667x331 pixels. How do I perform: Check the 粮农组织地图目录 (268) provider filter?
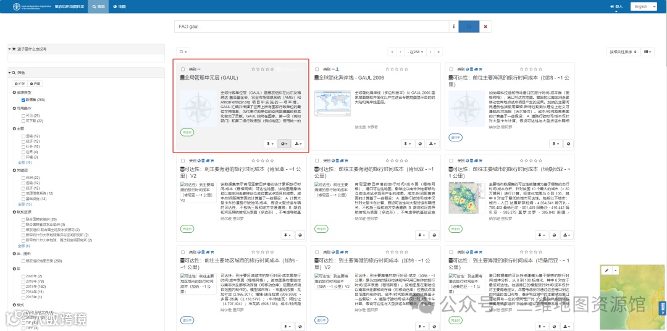click(23, 261)
